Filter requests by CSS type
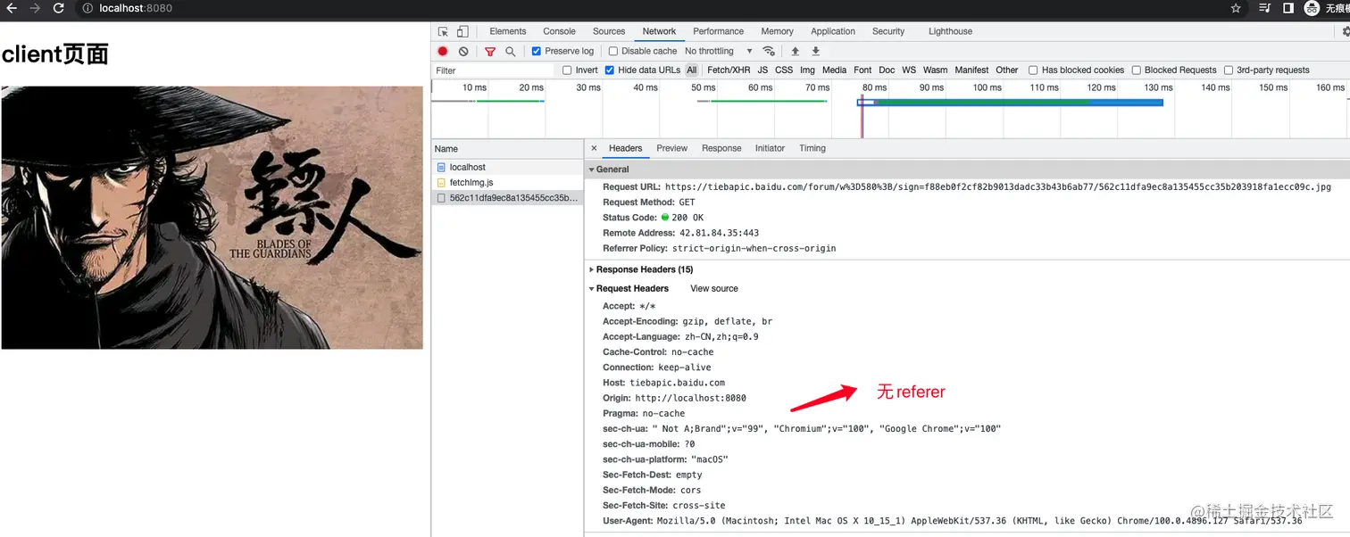 (x=784, y=70)
